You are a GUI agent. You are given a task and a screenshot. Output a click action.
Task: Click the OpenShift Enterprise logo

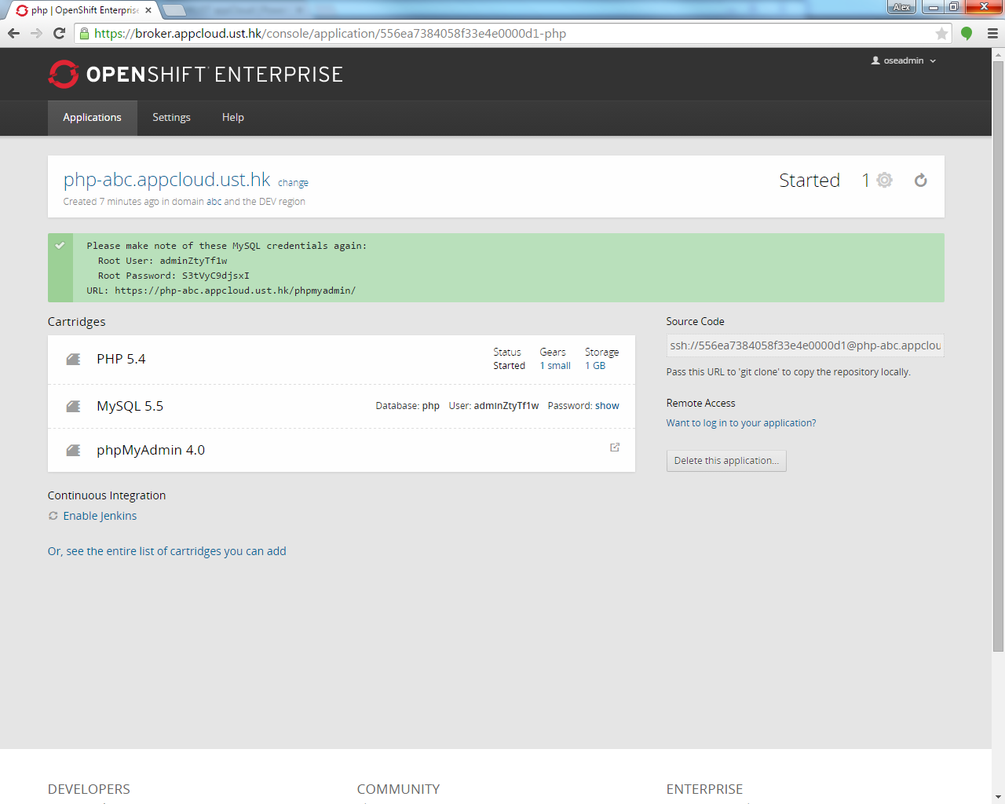click(196, 75)
